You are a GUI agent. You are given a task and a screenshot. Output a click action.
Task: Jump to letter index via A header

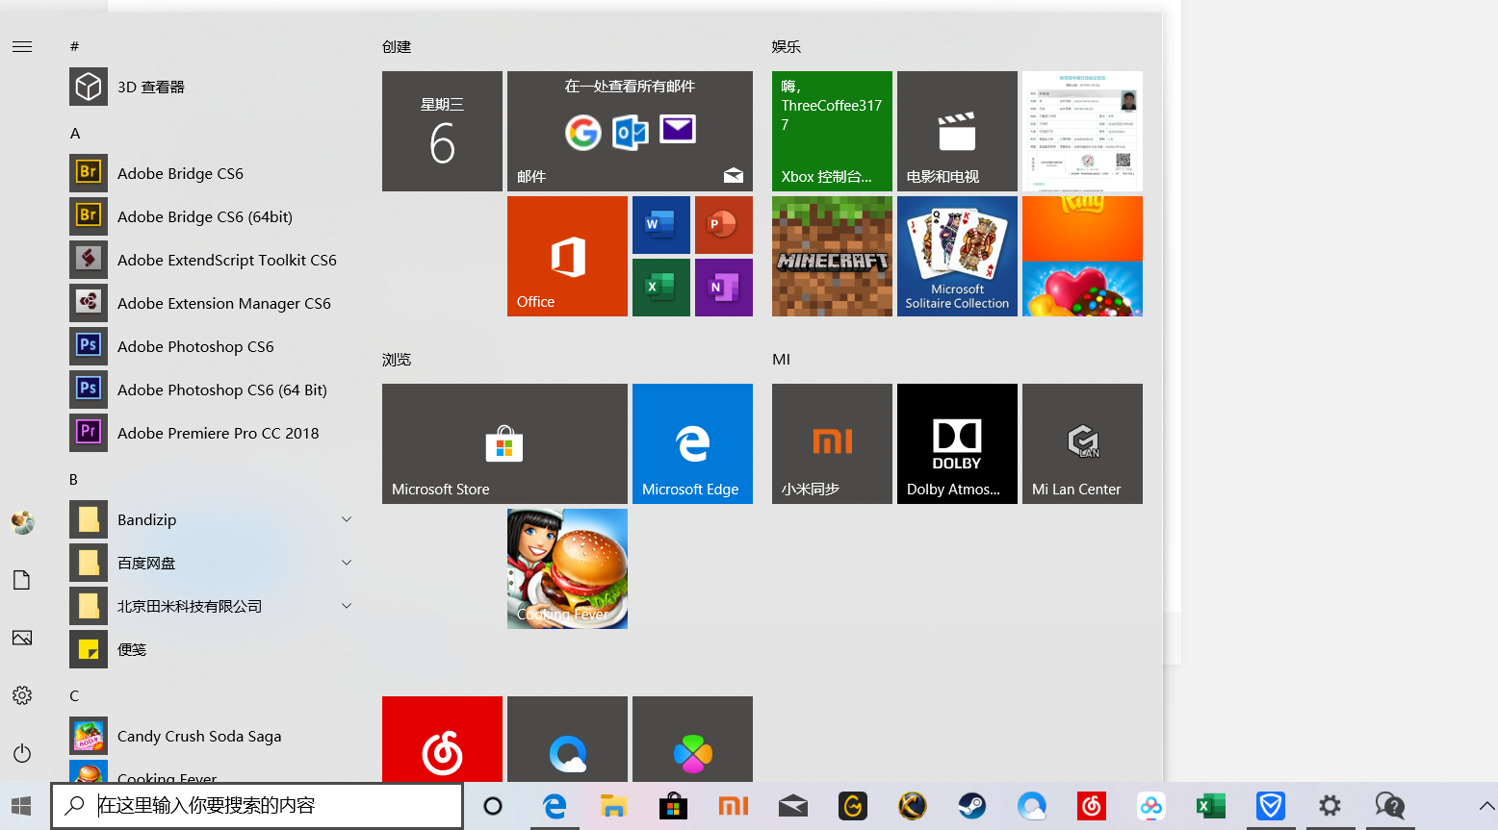point(75,133)
